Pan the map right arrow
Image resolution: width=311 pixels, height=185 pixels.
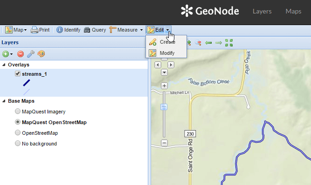click(171, 65)
